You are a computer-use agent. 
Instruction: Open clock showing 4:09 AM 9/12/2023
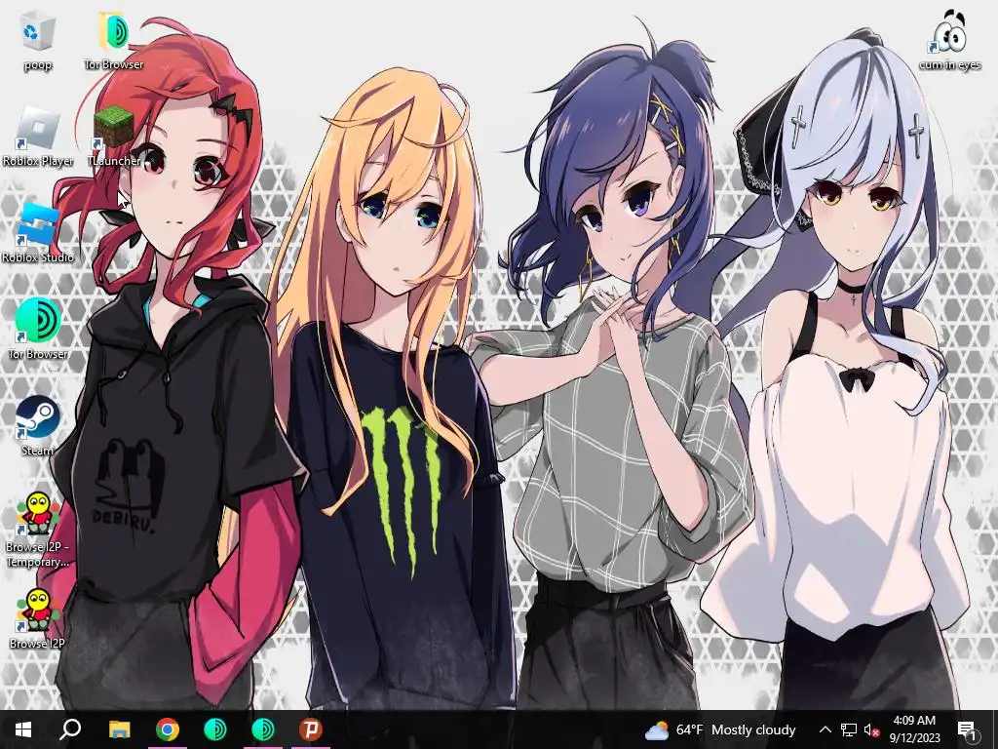914,729
